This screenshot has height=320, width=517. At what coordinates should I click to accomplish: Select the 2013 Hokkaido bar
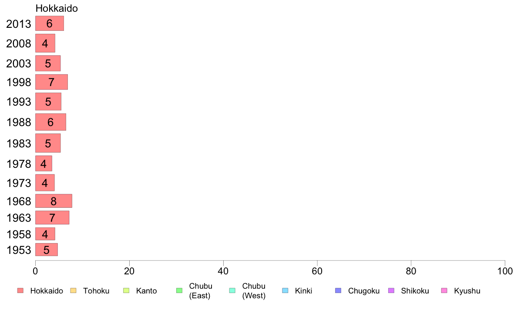click(50, 23)
